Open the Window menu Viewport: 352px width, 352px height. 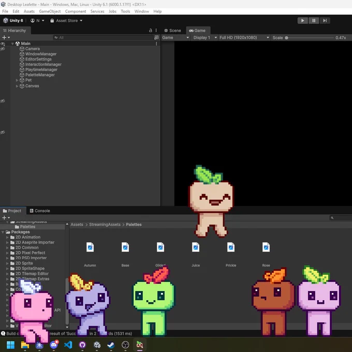142,11
